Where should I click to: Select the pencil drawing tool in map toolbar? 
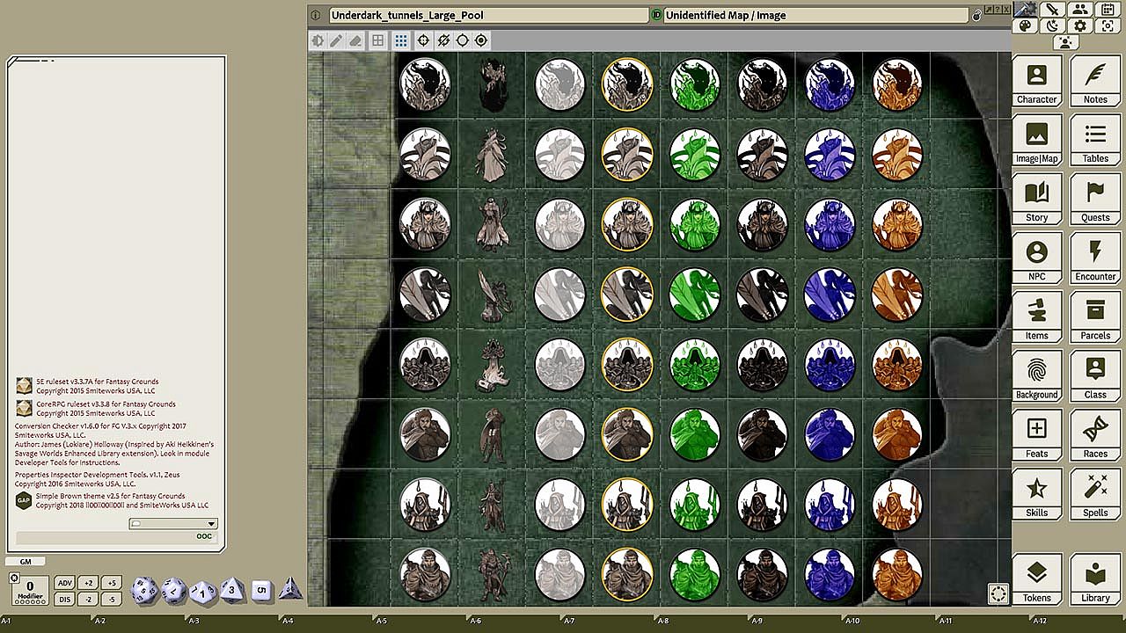[x=337, y=40]
